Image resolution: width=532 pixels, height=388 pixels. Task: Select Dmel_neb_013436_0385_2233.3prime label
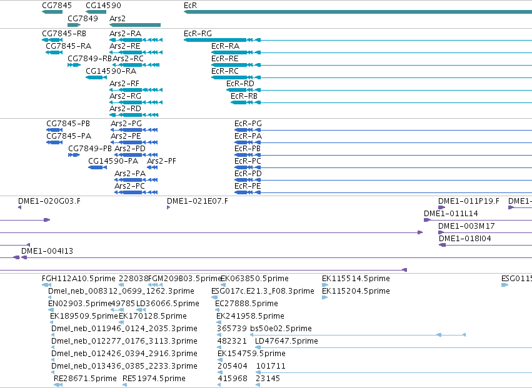[124, 366]
